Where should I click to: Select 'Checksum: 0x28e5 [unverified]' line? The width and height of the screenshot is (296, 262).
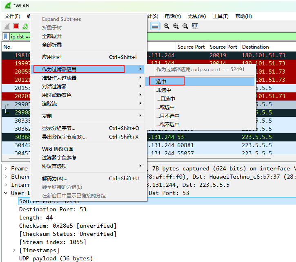[x=68, y=226]
